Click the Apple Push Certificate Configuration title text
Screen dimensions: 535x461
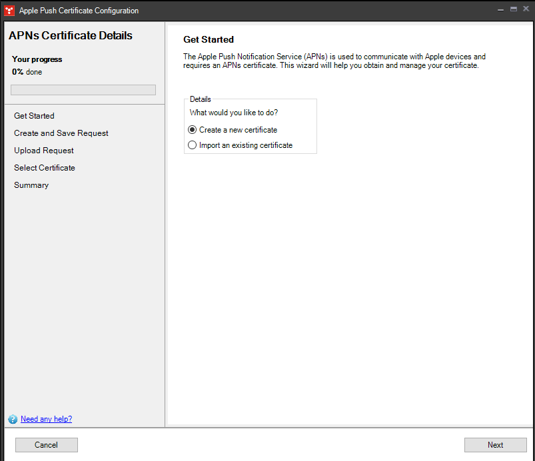coord(79,10)
